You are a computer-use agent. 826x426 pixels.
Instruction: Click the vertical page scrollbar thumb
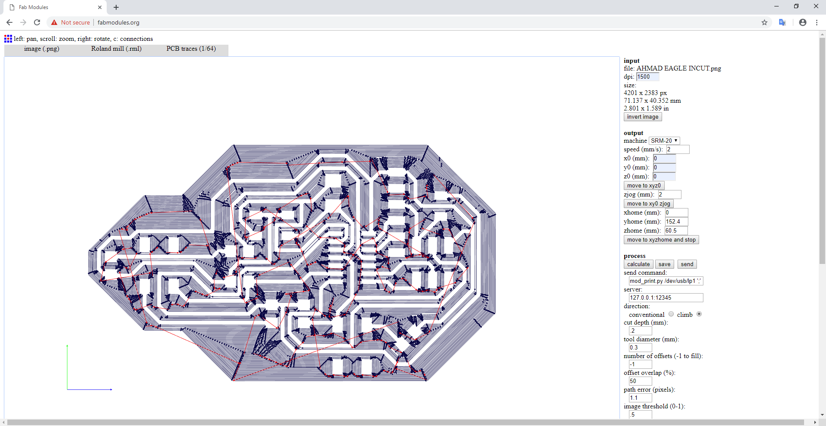822,150
